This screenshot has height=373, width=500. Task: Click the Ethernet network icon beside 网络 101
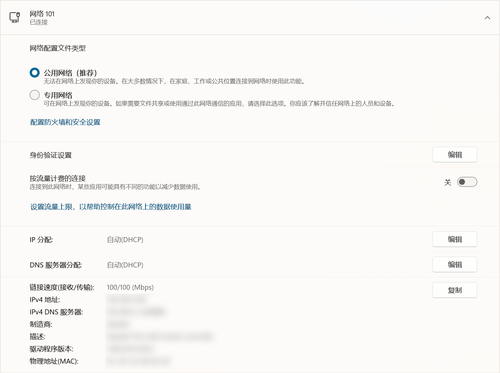point(15,17)
